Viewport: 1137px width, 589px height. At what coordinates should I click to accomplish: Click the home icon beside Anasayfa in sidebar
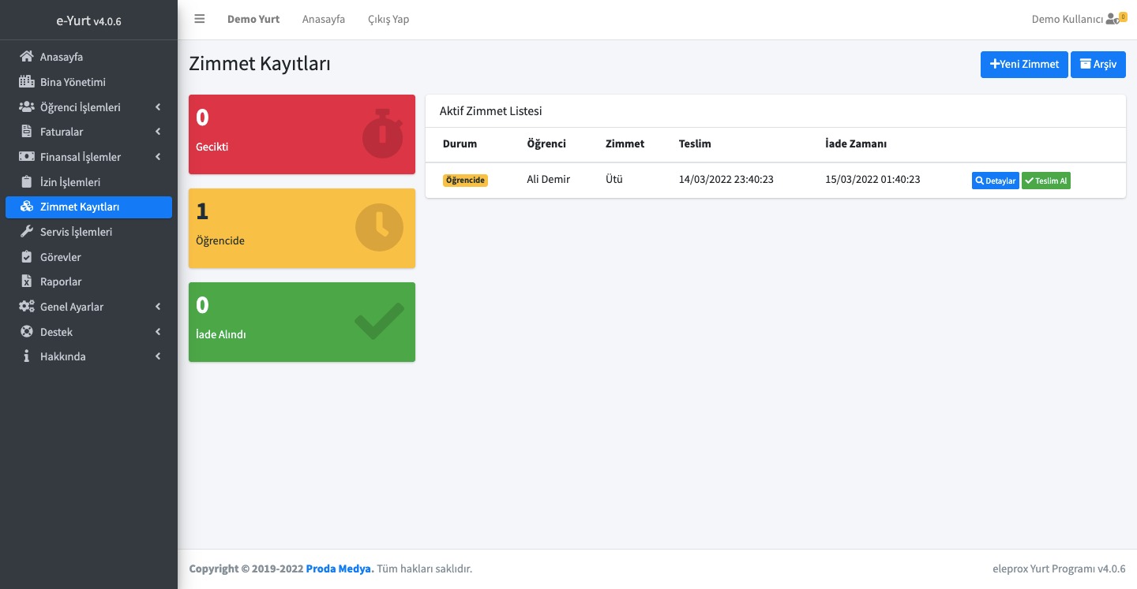27,57
